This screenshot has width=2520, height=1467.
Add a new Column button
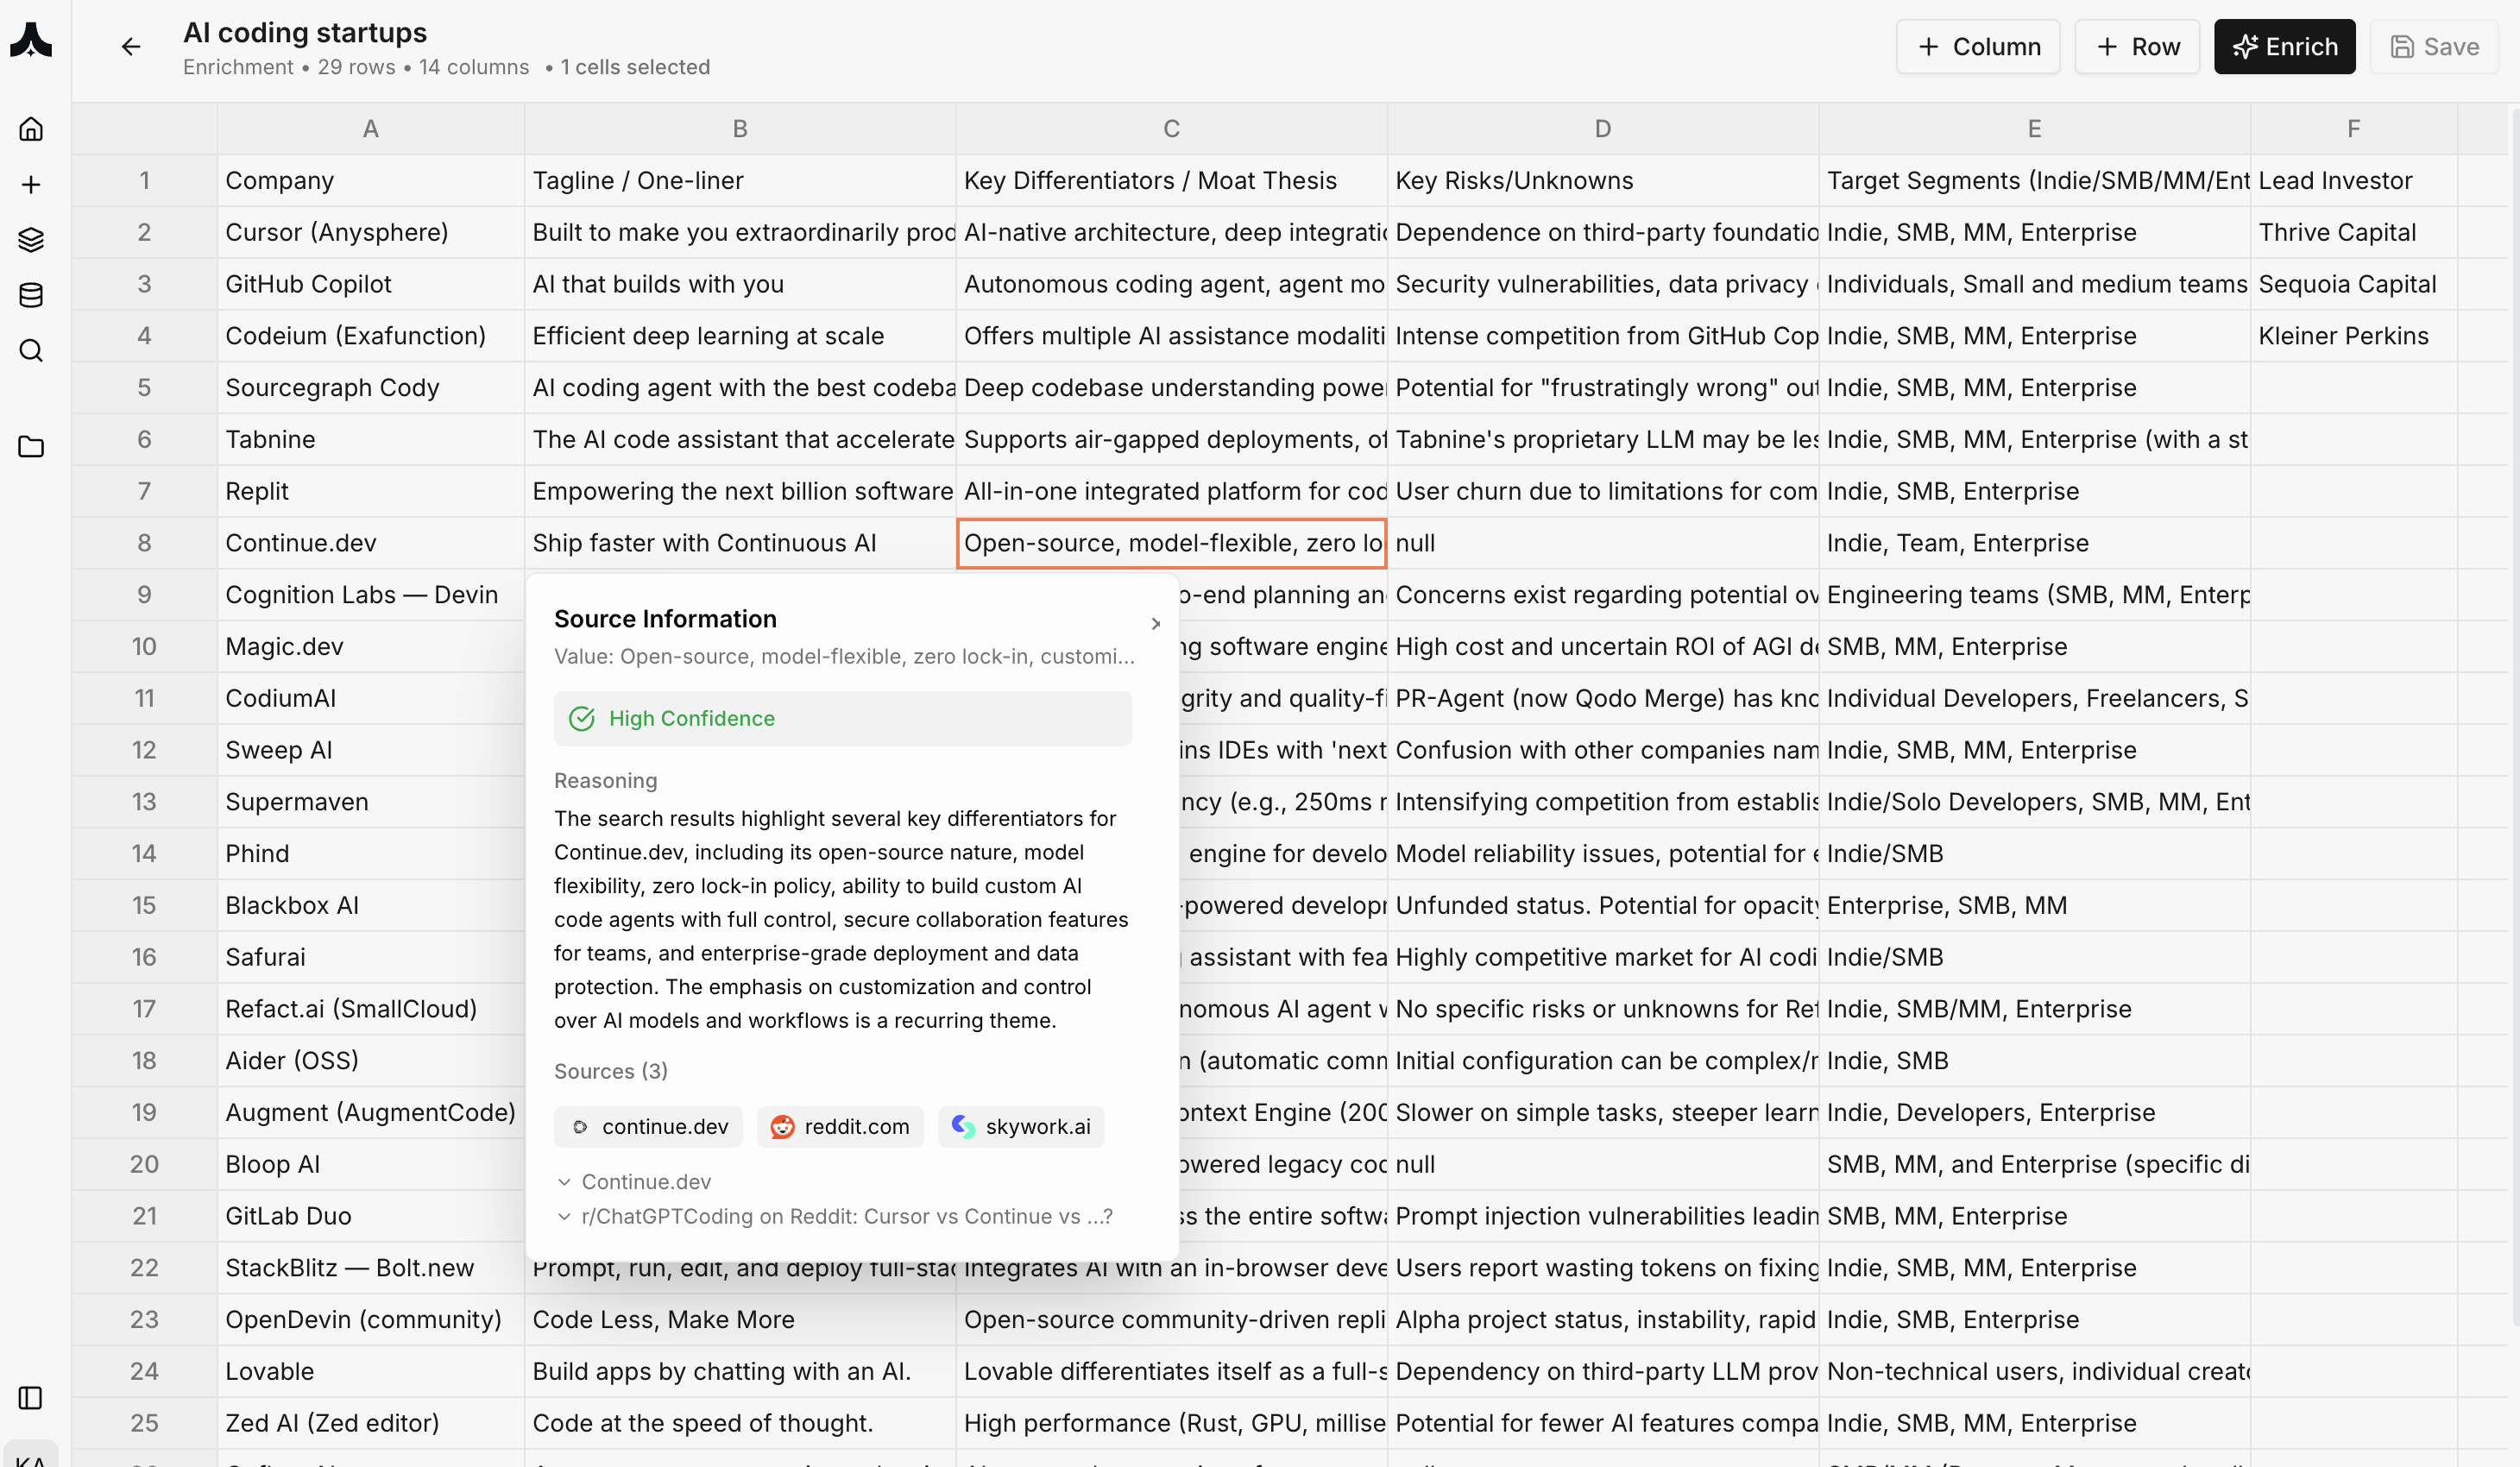click(1977, 47)
